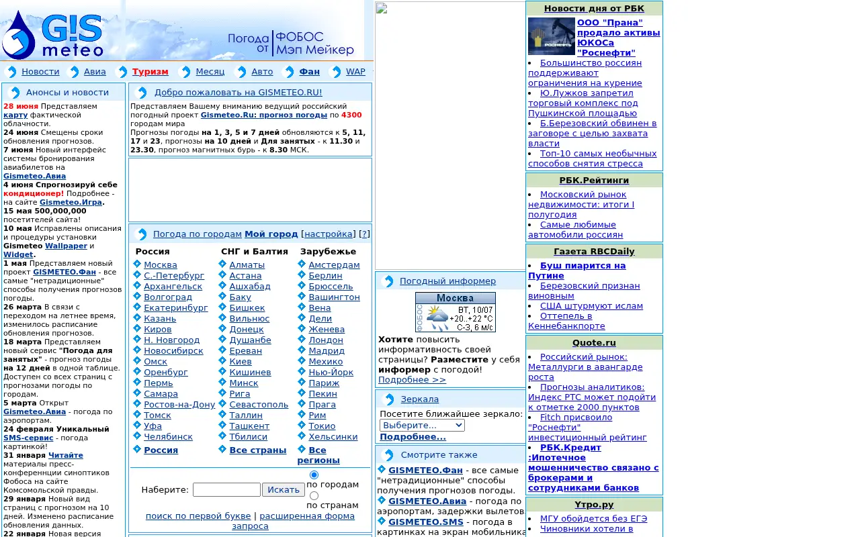Click the icon next to Зеркала heading
This screenshot has height=537, width=860.
pyautogui.click(x=388, y=399)
